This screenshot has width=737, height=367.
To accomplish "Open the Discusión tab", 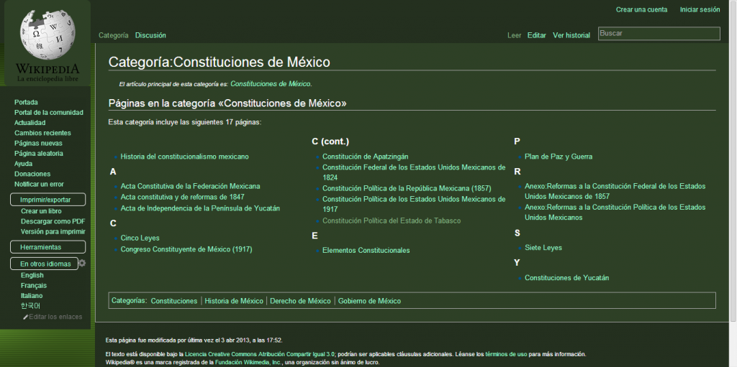I will pos(150,35).
